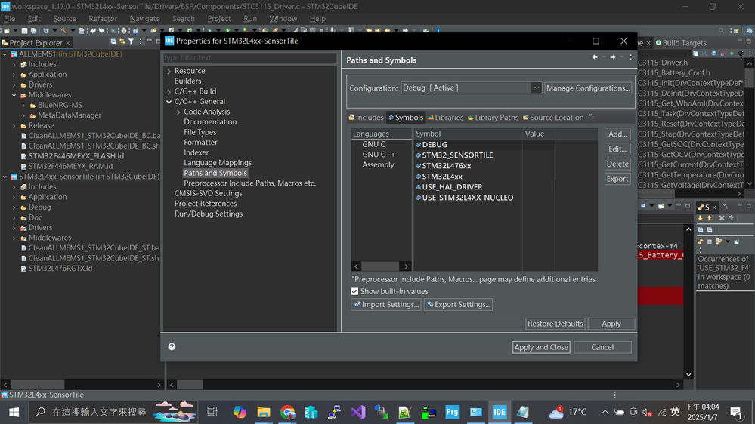Click Apply and Close button
755x424 pixels.
pos(541,347)
